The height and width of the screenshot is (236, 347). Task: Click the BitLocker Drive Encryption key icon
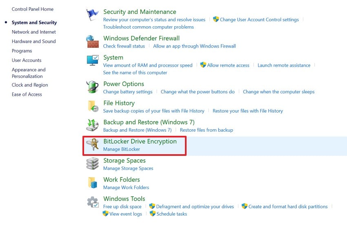tap(93, 144)
